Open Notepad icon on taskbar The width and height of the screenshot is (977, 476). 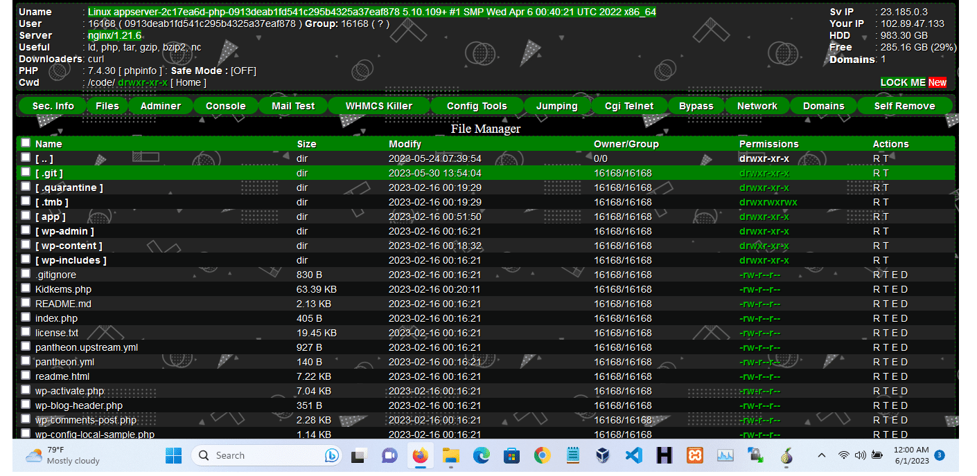click(573, 455)
